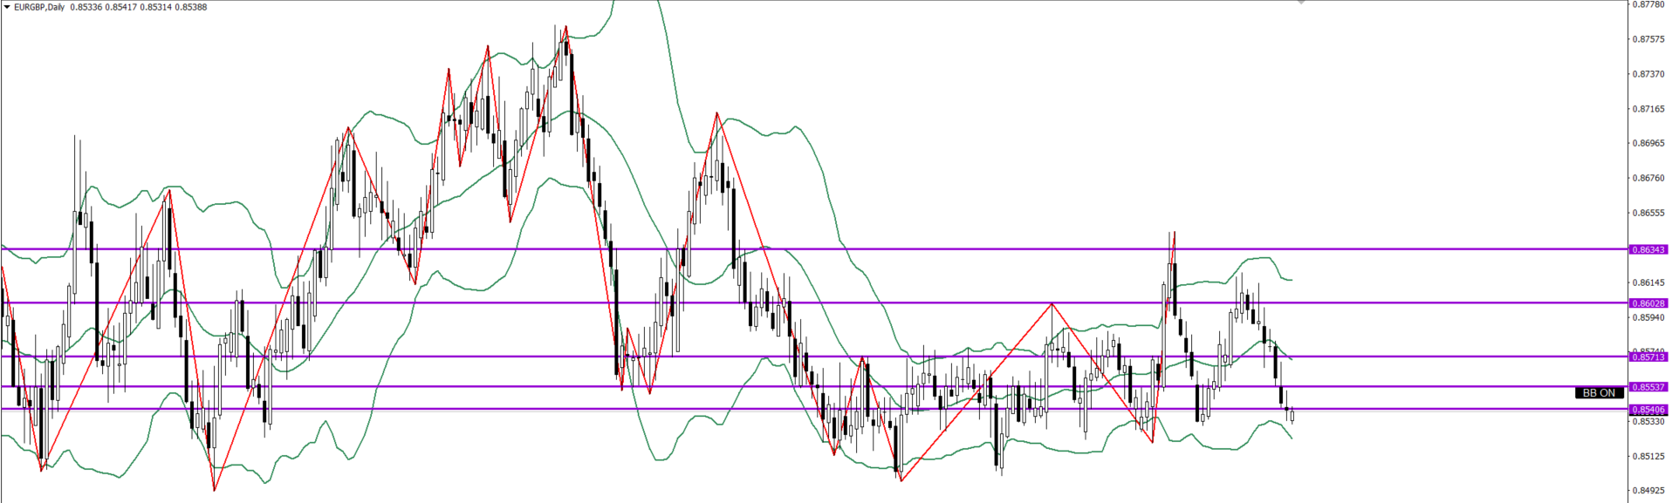Click the 0.84925 price scale label
Image resolution: width=1672 pixels, height=503 pixels.
[1648, 491]
